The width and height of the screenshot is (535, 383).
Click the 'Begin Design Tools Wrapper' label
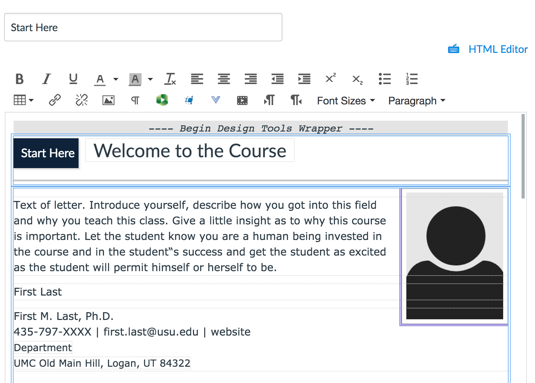click(261, 128)
